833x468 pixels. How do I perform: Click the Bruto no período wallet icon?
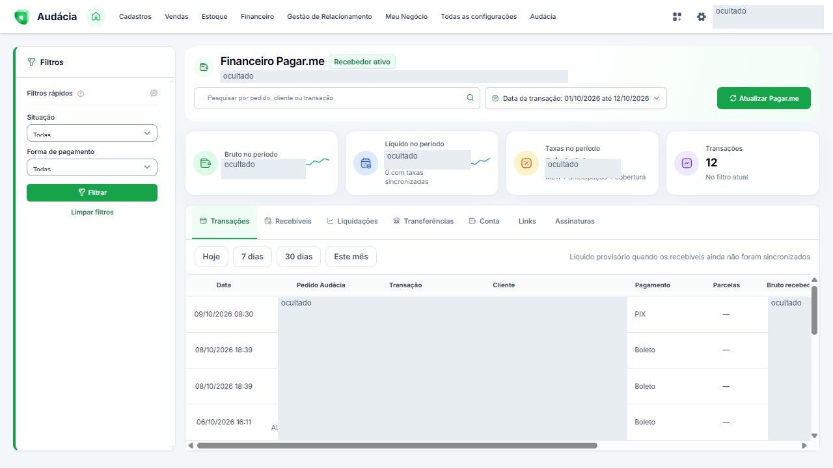[x=206, y=163]
